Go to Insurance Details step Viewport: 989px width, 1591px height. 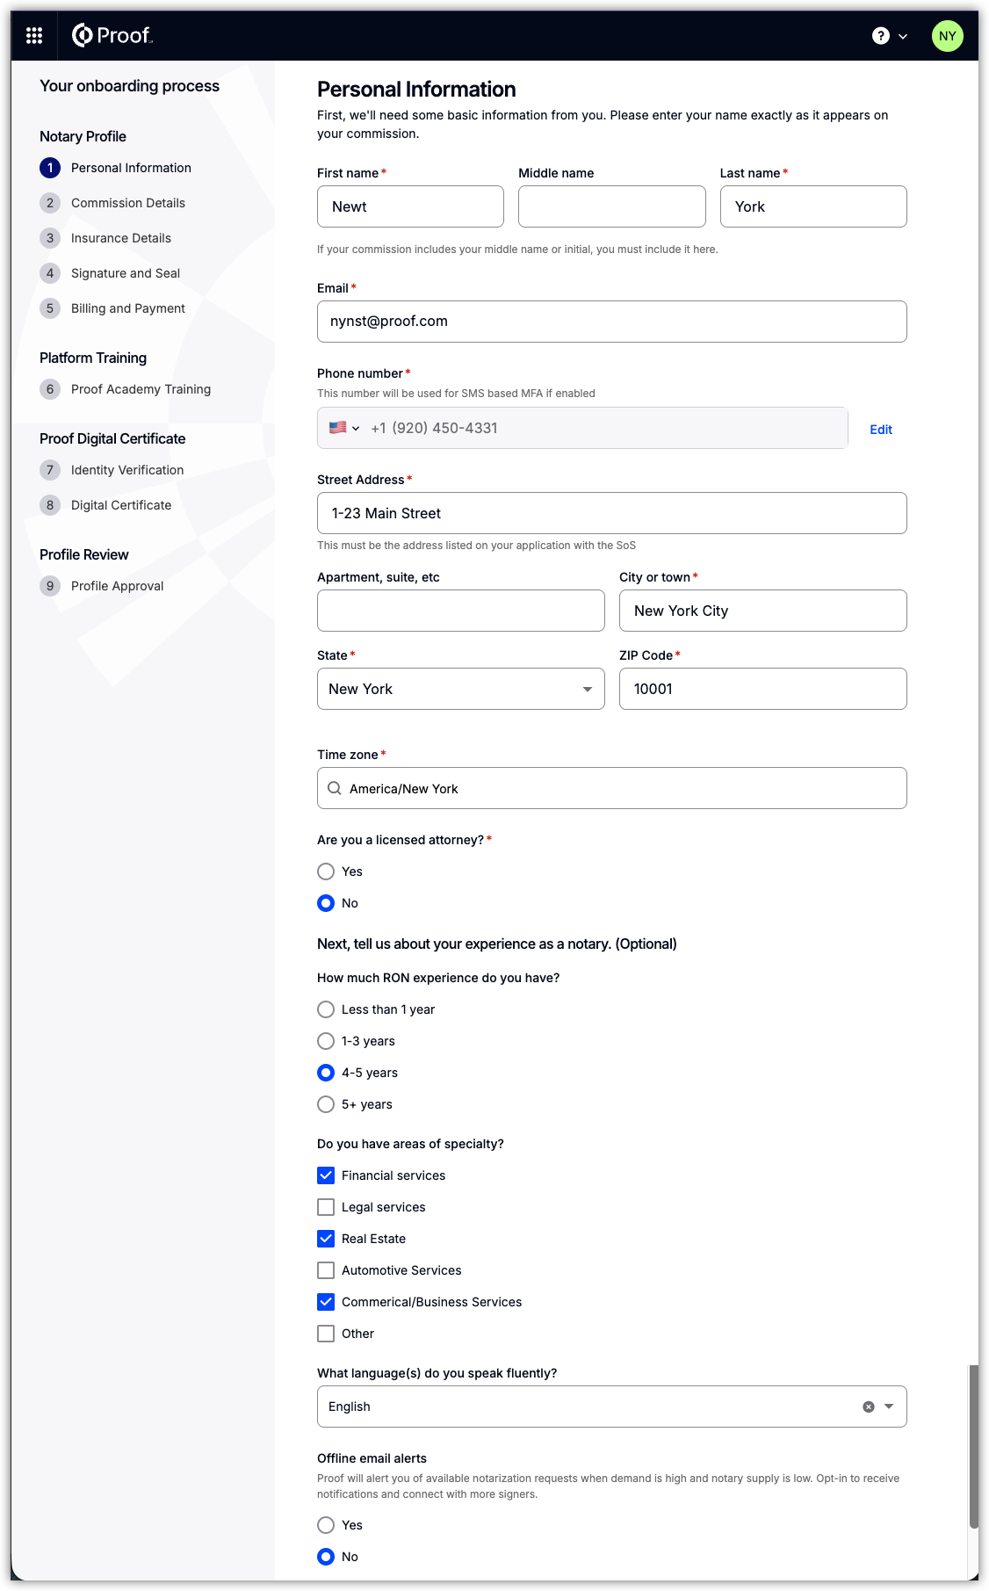pos(121,238)
